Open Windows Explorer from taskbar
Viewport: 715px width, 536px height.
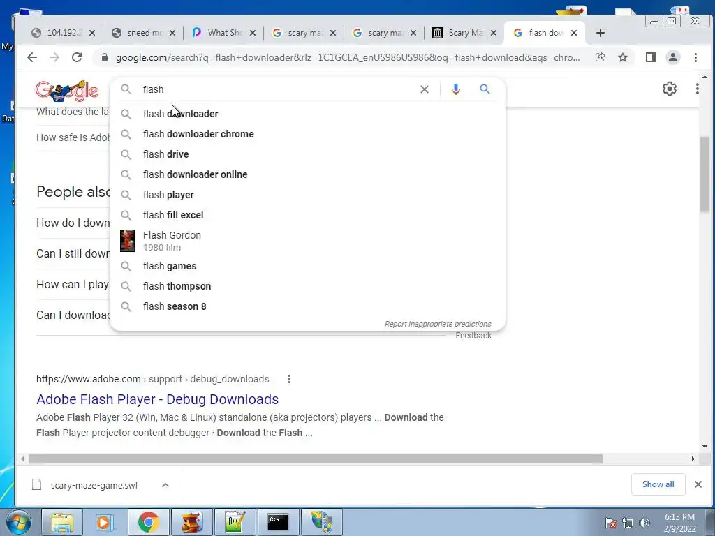pyautogui.click(x=62, y=522)
